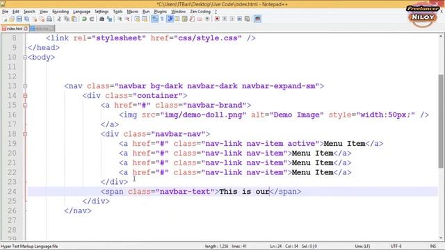Print the document using toolbar icon
This screenshot has height=250, width=445.
49,19
